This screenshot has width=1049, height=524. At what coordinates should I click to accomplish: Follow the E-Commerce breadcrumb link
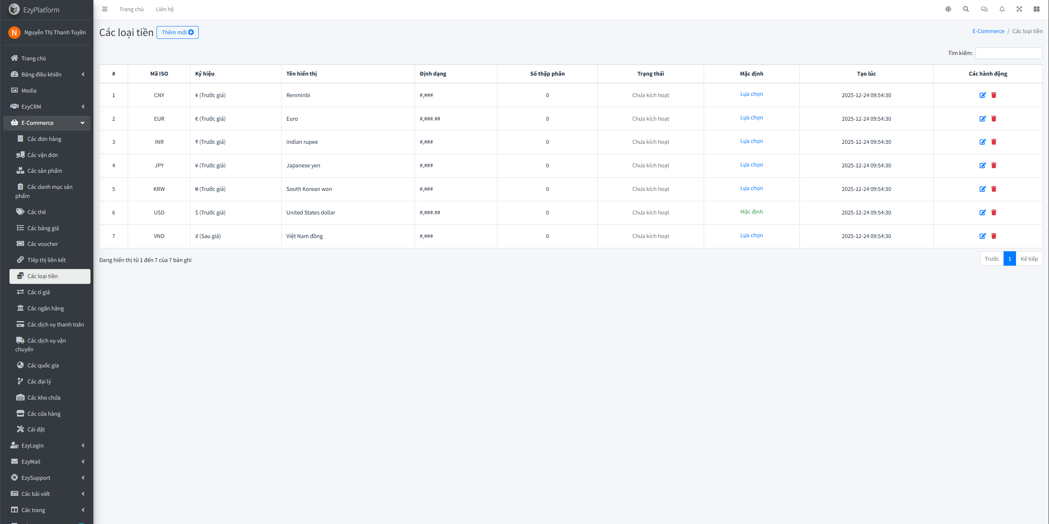988,31
